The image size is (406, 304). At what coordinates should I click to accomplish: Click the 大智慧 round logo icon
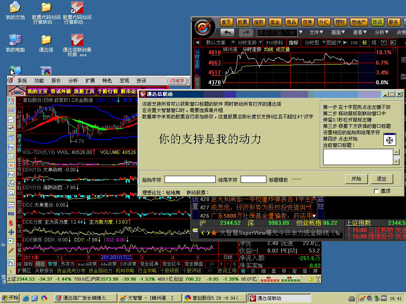(x=204, y=27)
